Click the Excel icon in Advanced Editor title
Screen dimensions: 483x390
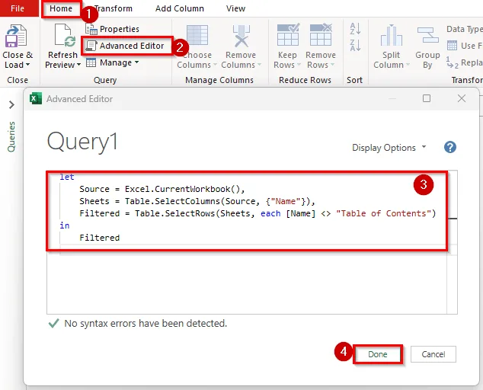tap(35, 99)
